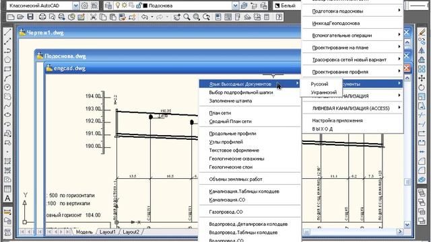Click engcad.dwg vertical scrollbar down arrow
This screenshot has width=431, height=242.
coord(407,225)
